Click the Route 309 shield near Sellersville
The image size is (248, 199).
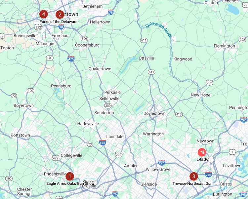pyautogui.click(x=108, y=105)
